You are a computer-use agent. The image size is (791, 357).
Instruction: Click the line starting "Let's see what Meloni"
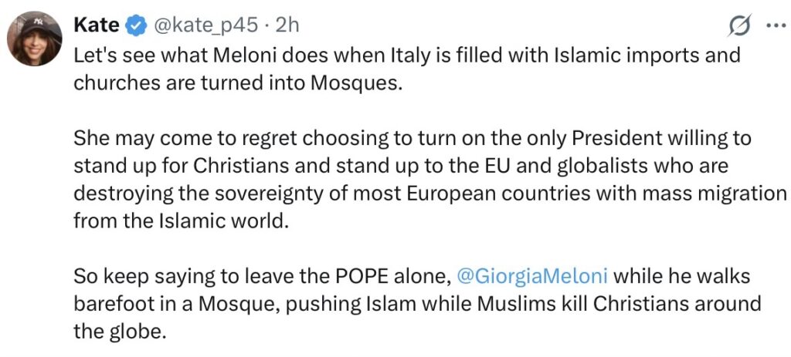tap(406, 56)
